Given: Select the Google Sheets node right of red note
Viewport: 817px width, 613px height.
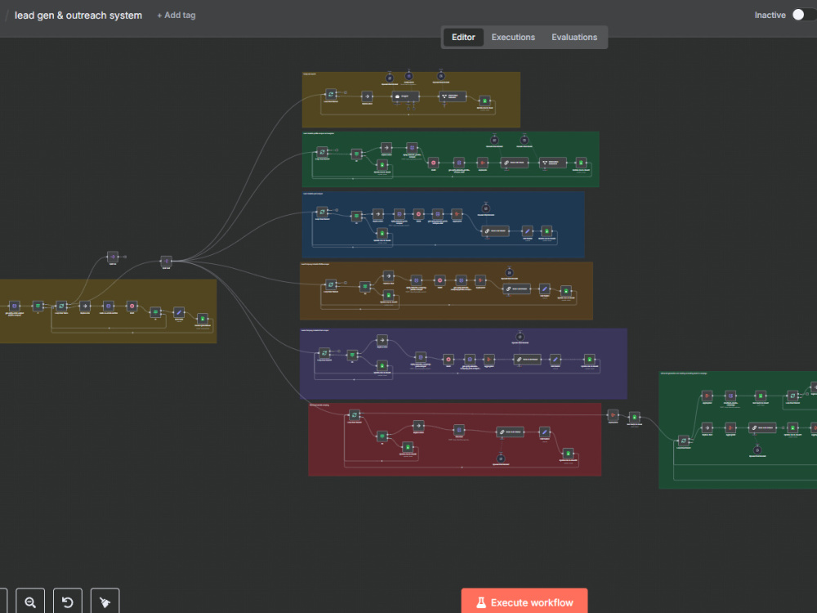Looking at the screenshot, I should coord(634,417).
